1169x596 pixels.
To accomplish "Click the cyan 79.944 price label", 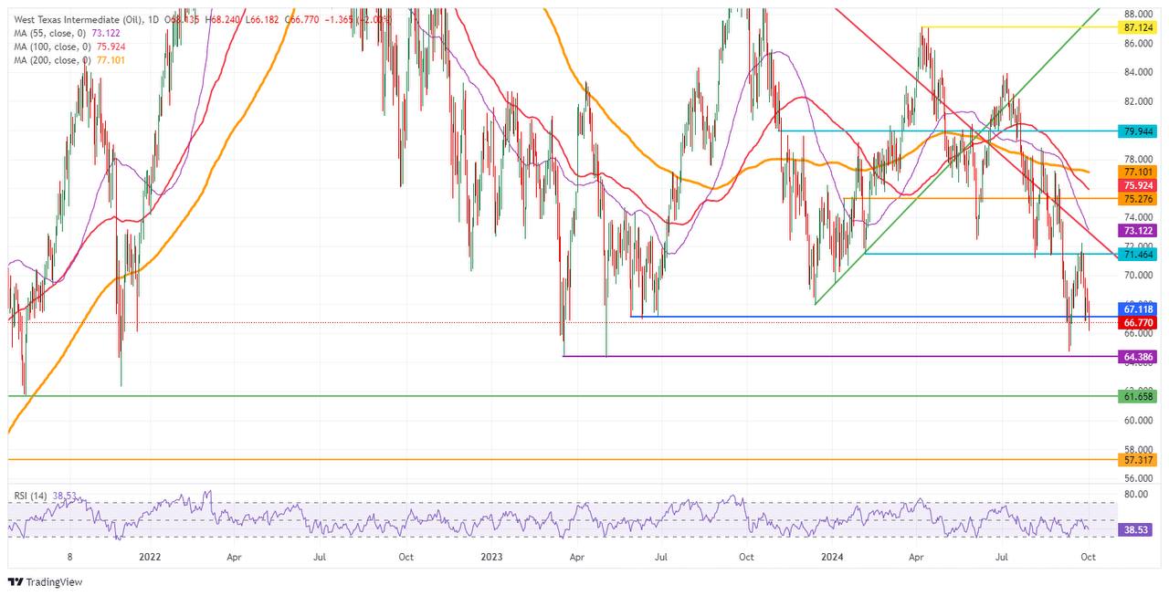I will click(x=1137, y=131).
